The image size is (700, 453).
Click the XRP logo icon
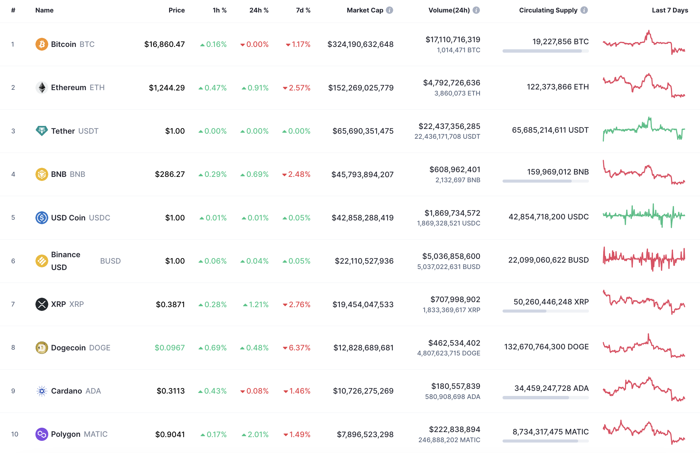point(41,304)
